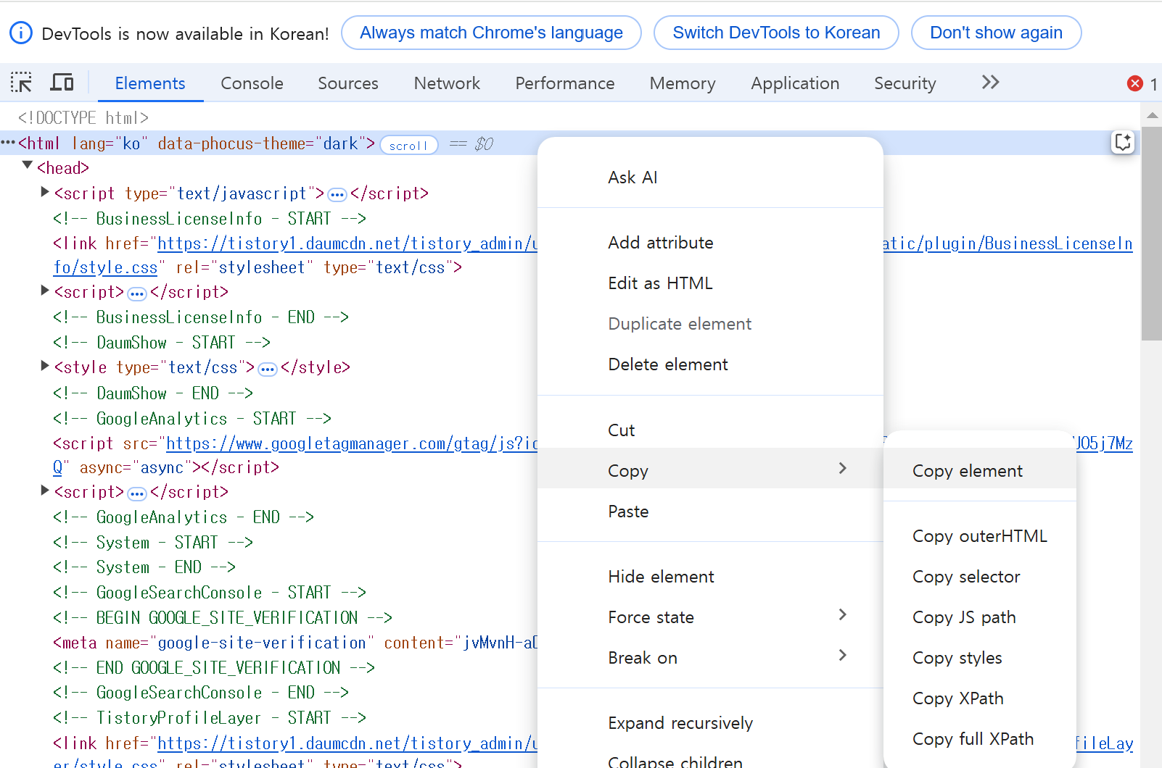Select the System - END comment
This screenshot has width=1162, height=768.
point(144,567)
